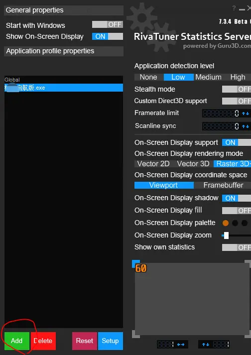Toggle Start with Windows switch
The image size is (251, 355).
pyautogui.click(x=108, y=24)
